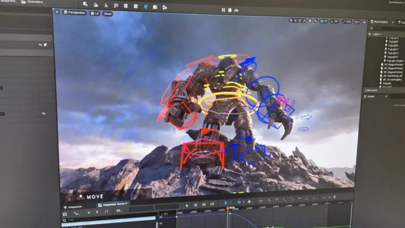
Task: Toggle the eye visibility column header in Outliner
Action: (370, 34)
